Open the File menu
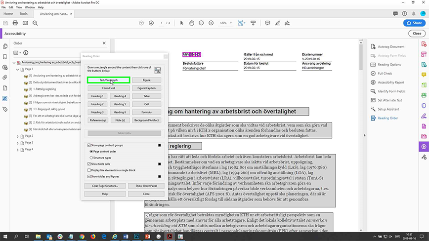Viewport: 429px width, 241px height. 3,7
